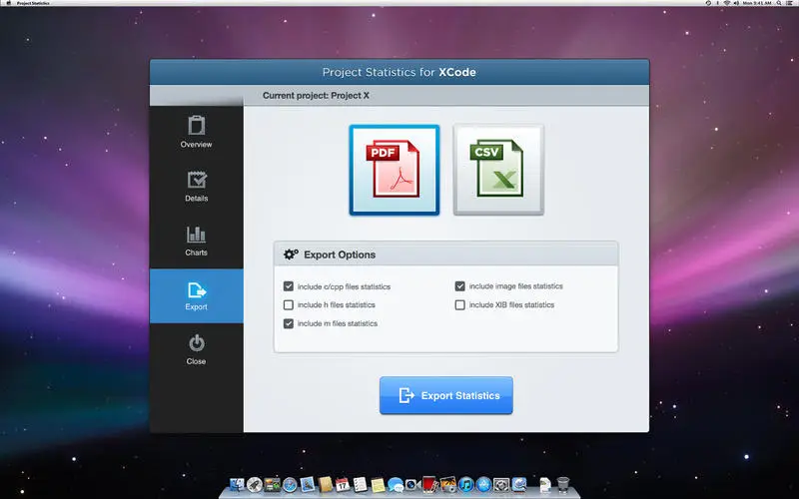Open Reminders checklist icon in Dock
The width and height of the screenshot is (799, 499).
361,484
